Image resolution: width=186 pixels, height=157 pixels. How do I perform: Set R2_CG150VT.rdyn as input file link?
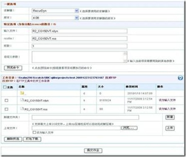(167, 100)
